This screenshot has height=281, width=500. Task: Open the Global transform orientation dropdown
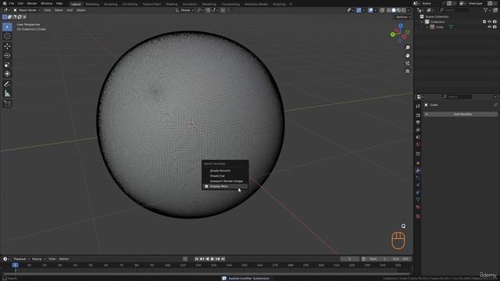(x=184, y=10)
